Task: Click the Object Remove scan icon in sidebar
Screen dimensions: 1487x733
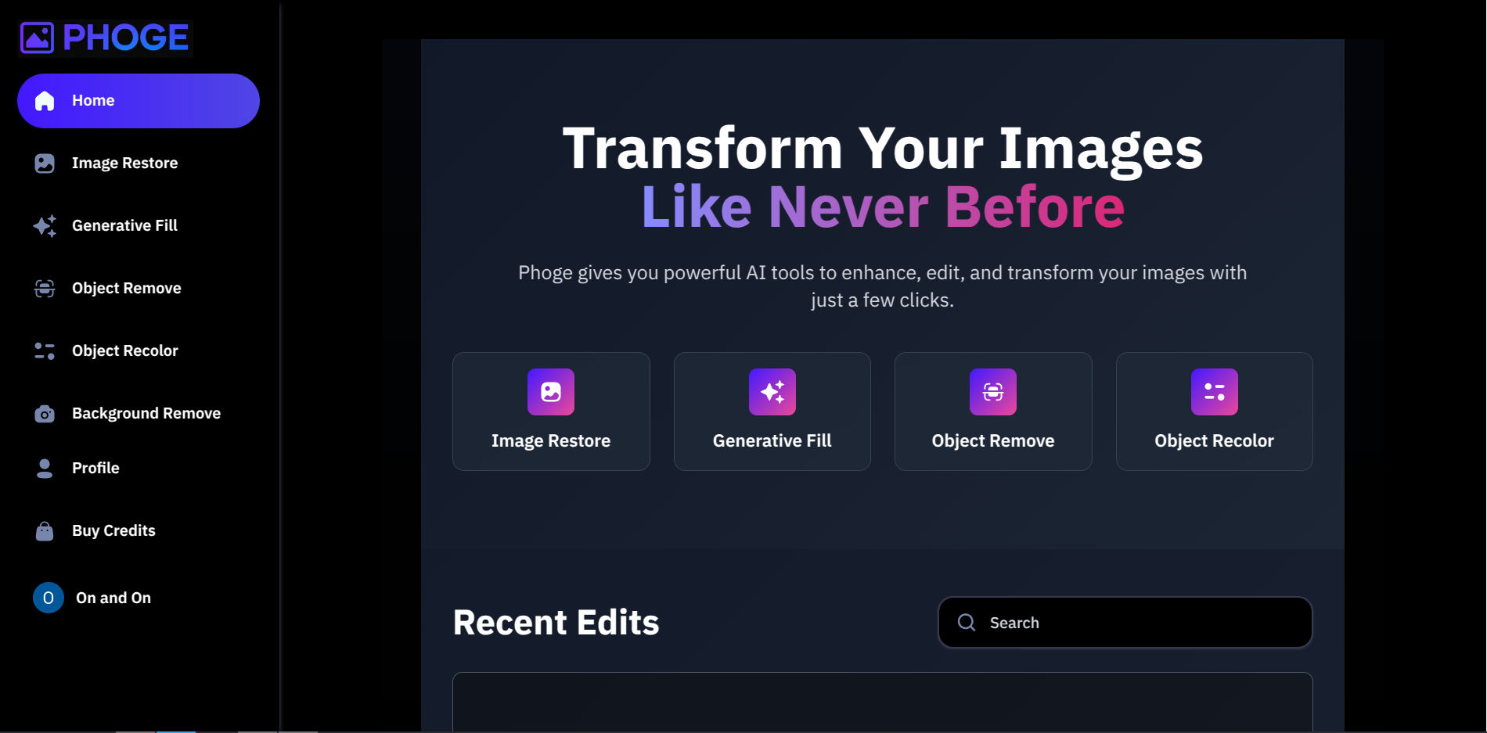Action: pyautogui.click(x=45, y=288)
